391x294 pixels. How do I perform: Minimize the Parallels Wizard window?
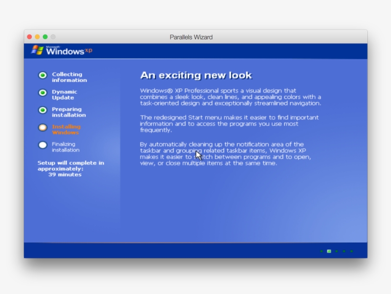coord(37,37)
